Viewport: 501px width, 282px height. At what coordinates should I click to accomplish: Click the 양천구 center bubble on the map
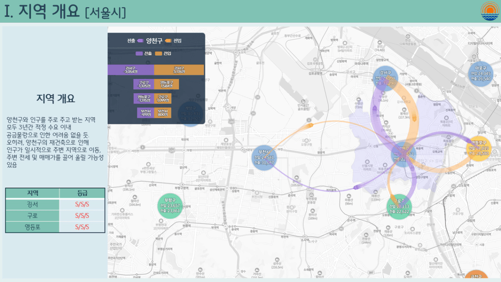403,154
